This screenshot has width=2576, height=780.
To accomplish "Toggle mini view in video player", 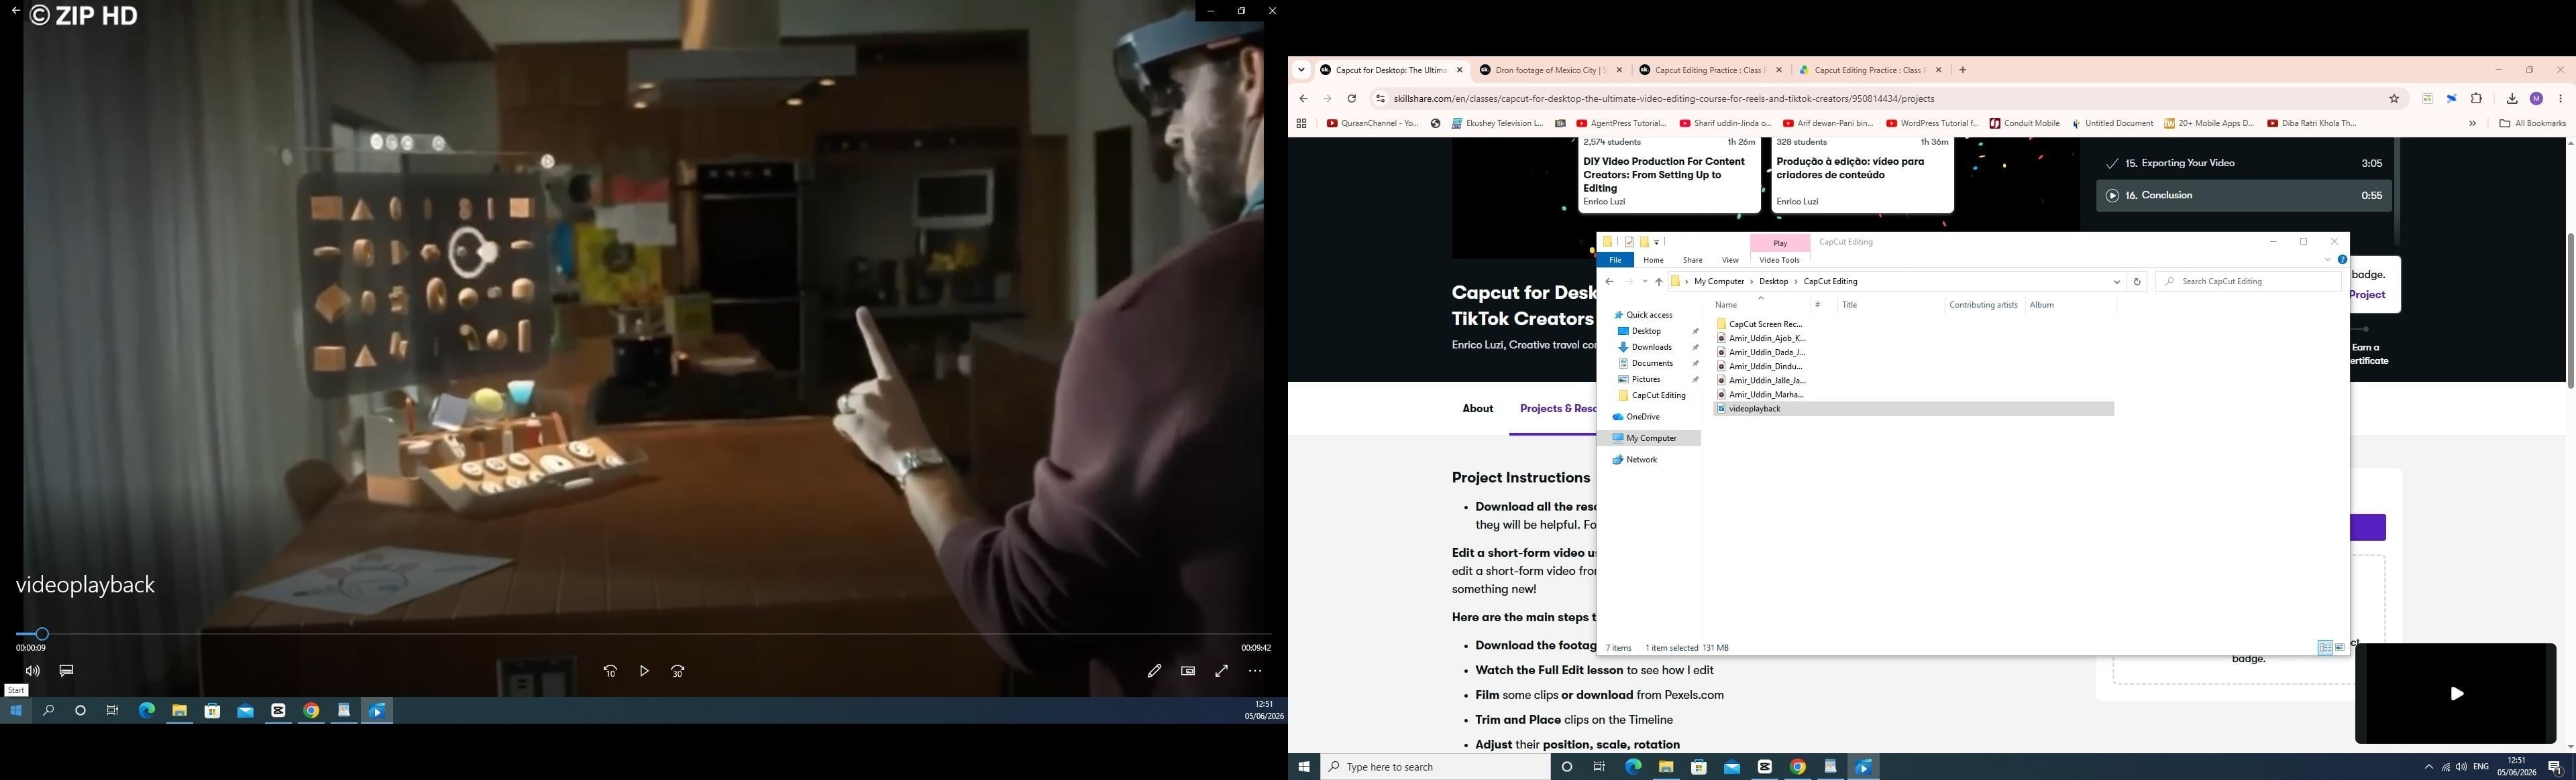I will tap(1188, 671).
